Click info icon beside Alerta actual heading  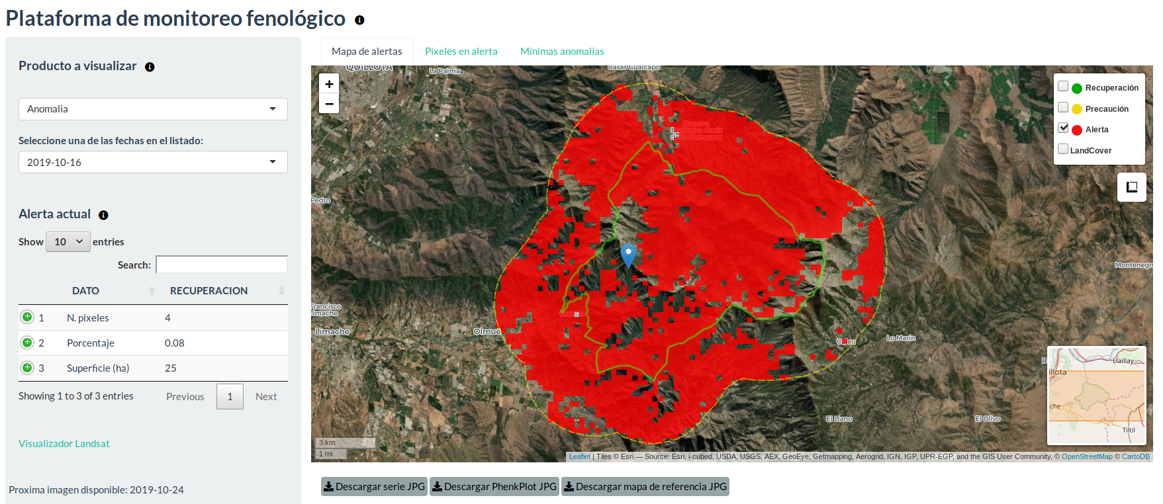coord(103,215)
